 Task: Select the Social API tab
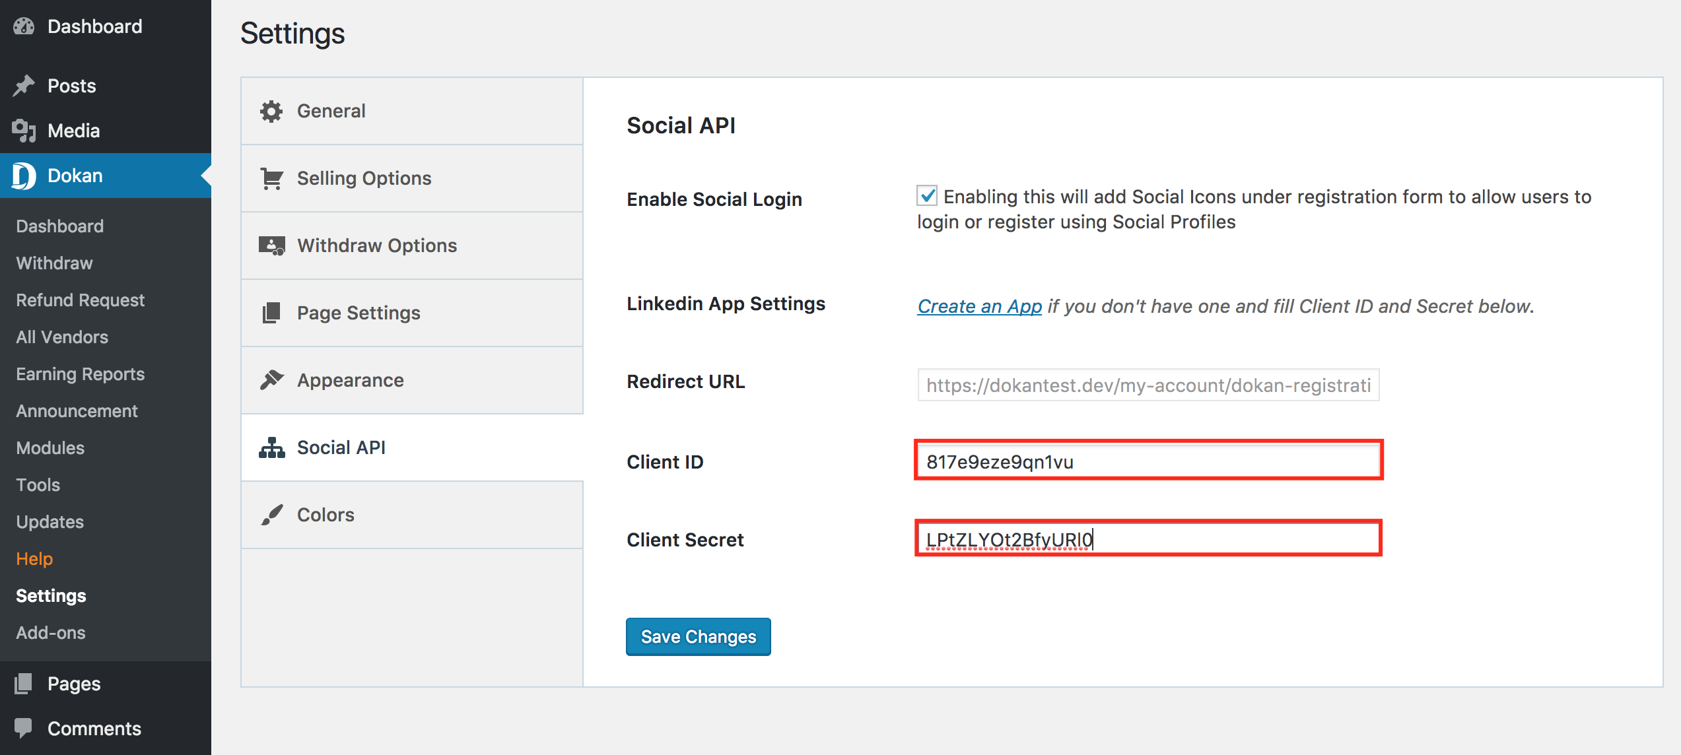tap(412, 447)
